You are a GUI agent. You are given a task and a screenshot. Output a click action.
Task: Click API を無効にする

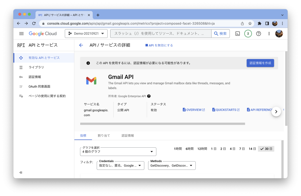click(x=159, y=45)
